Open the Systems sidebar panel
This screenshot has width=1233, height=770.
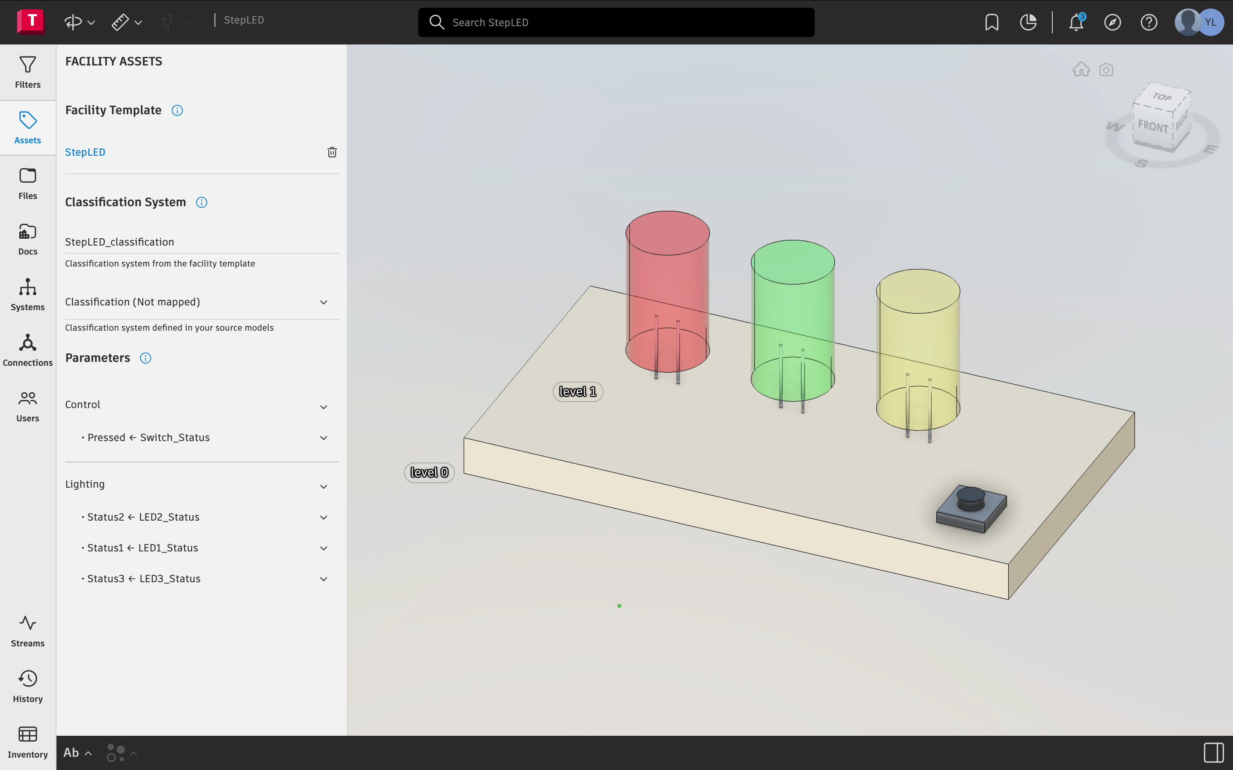pos(27,294)
